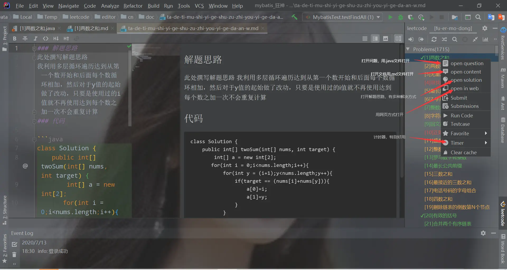Open the Navigate menu
The width and height of the screenshot is (507, 270).
click(68, 6)
